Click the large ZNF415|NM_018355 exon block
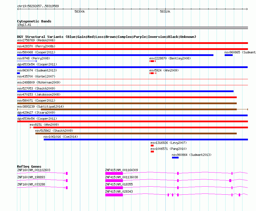This screenshot has height=211, width=256. tap(114, 188)
